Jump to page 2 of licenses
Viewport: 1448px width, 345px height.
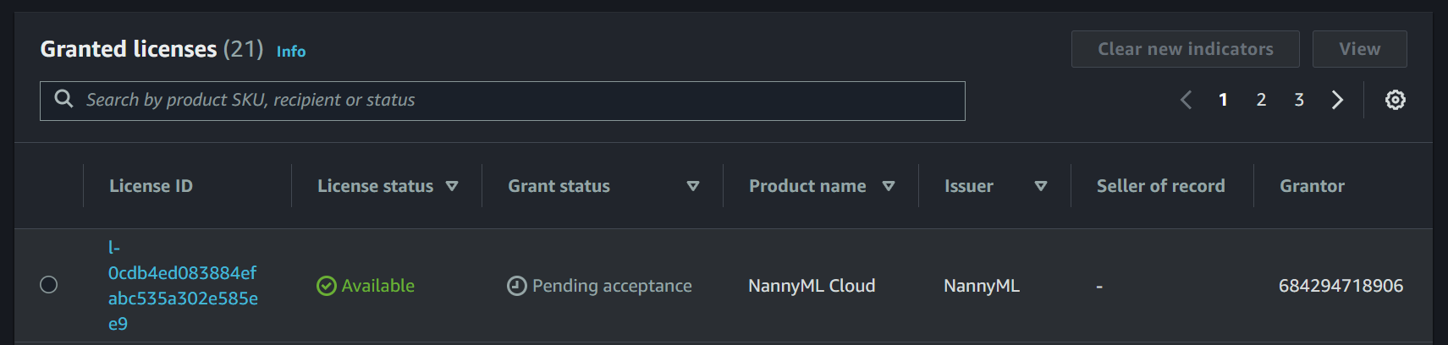tap(1261, 100)
